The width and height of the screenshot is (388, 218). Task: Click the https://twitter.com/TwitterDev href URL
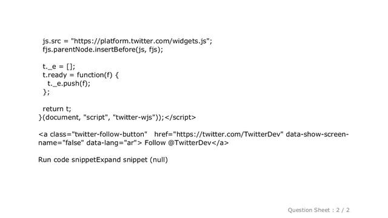pos(228,134)
